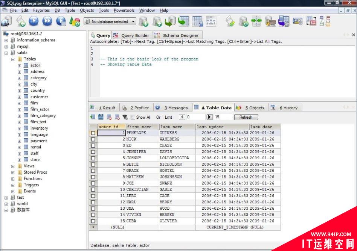Viewport: 357px width, 251px height.
Task: Click the last_update column header
Action: tap(222, 127)
